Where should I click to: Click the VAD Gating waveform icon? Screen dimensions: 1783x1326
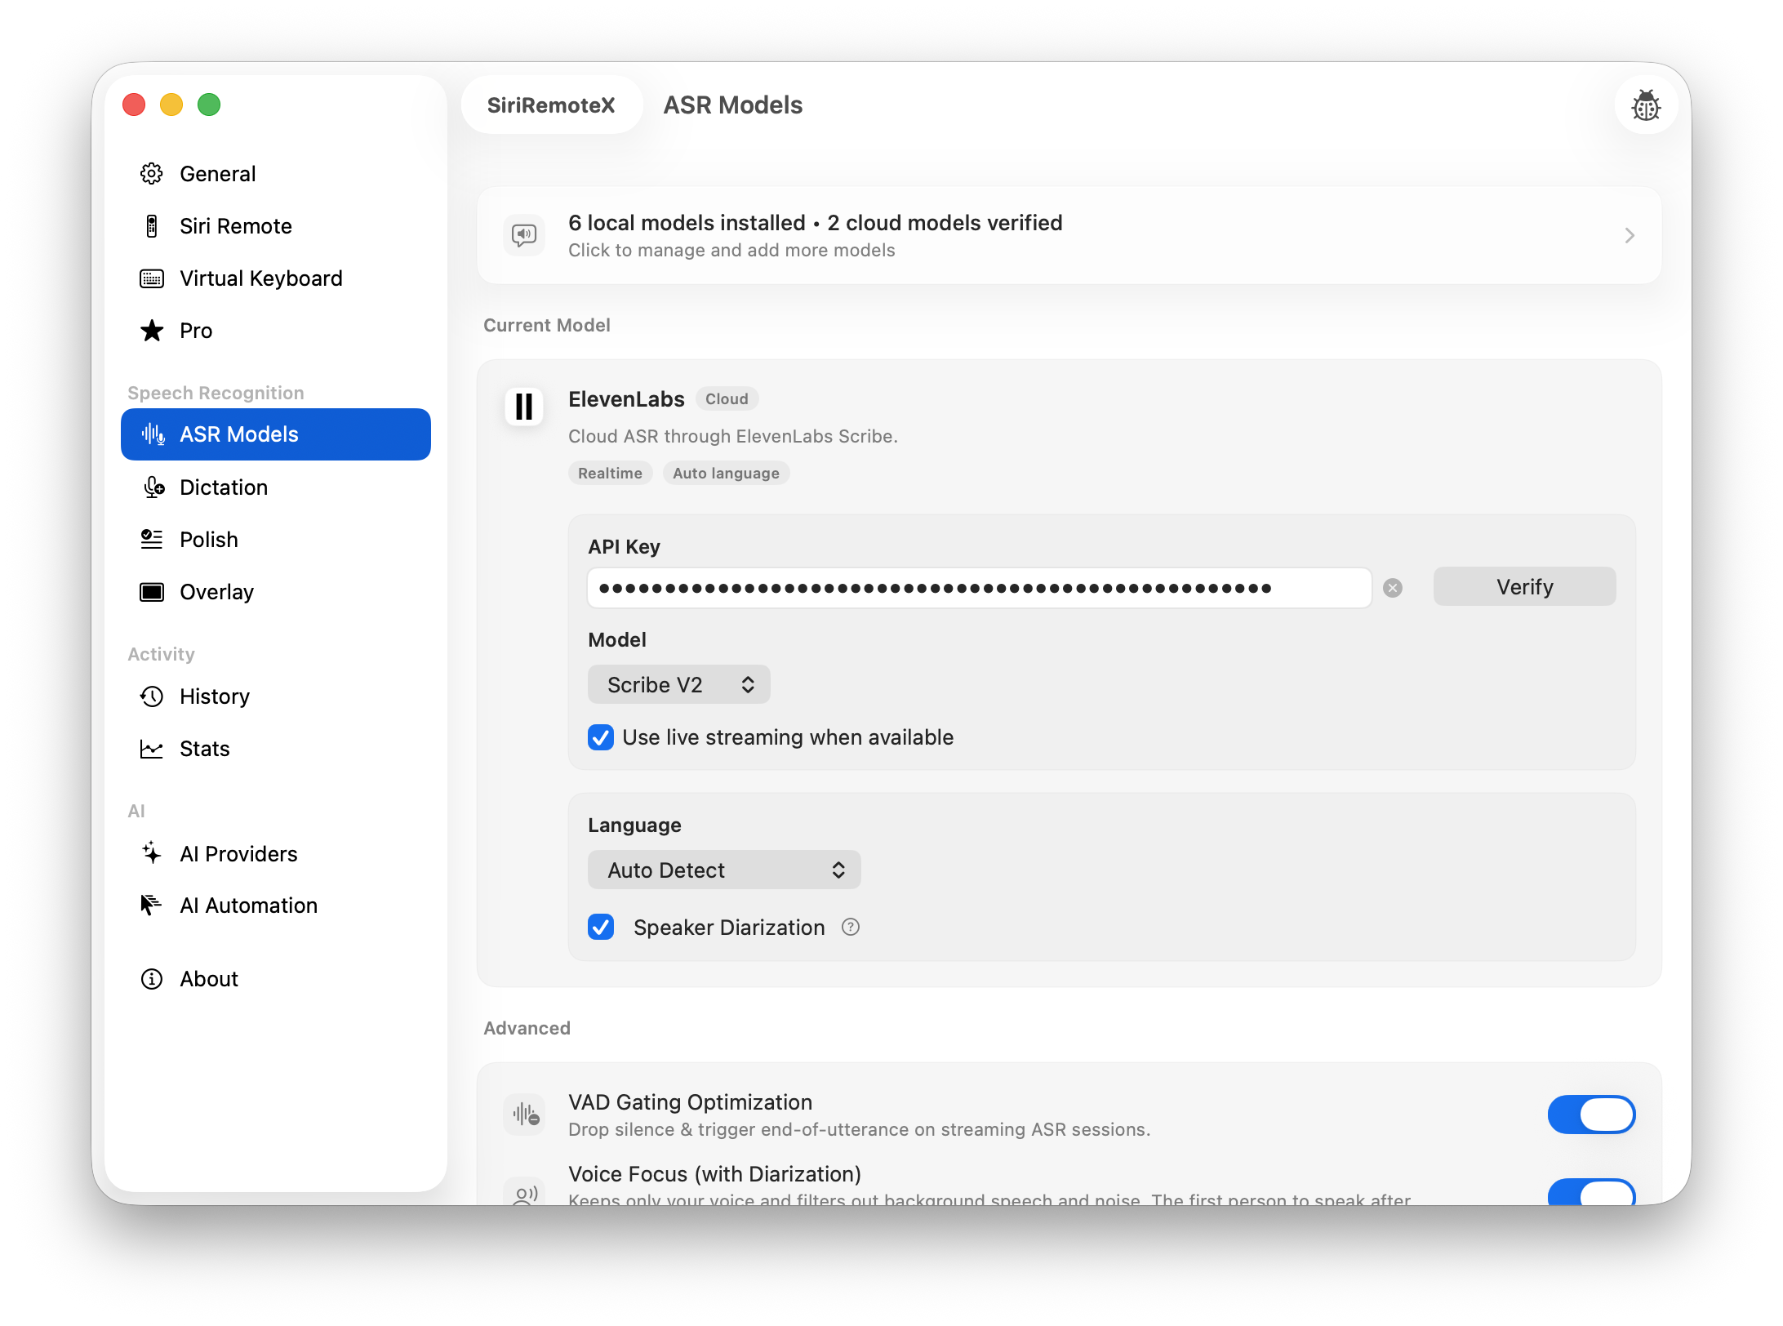[524, 1115]
